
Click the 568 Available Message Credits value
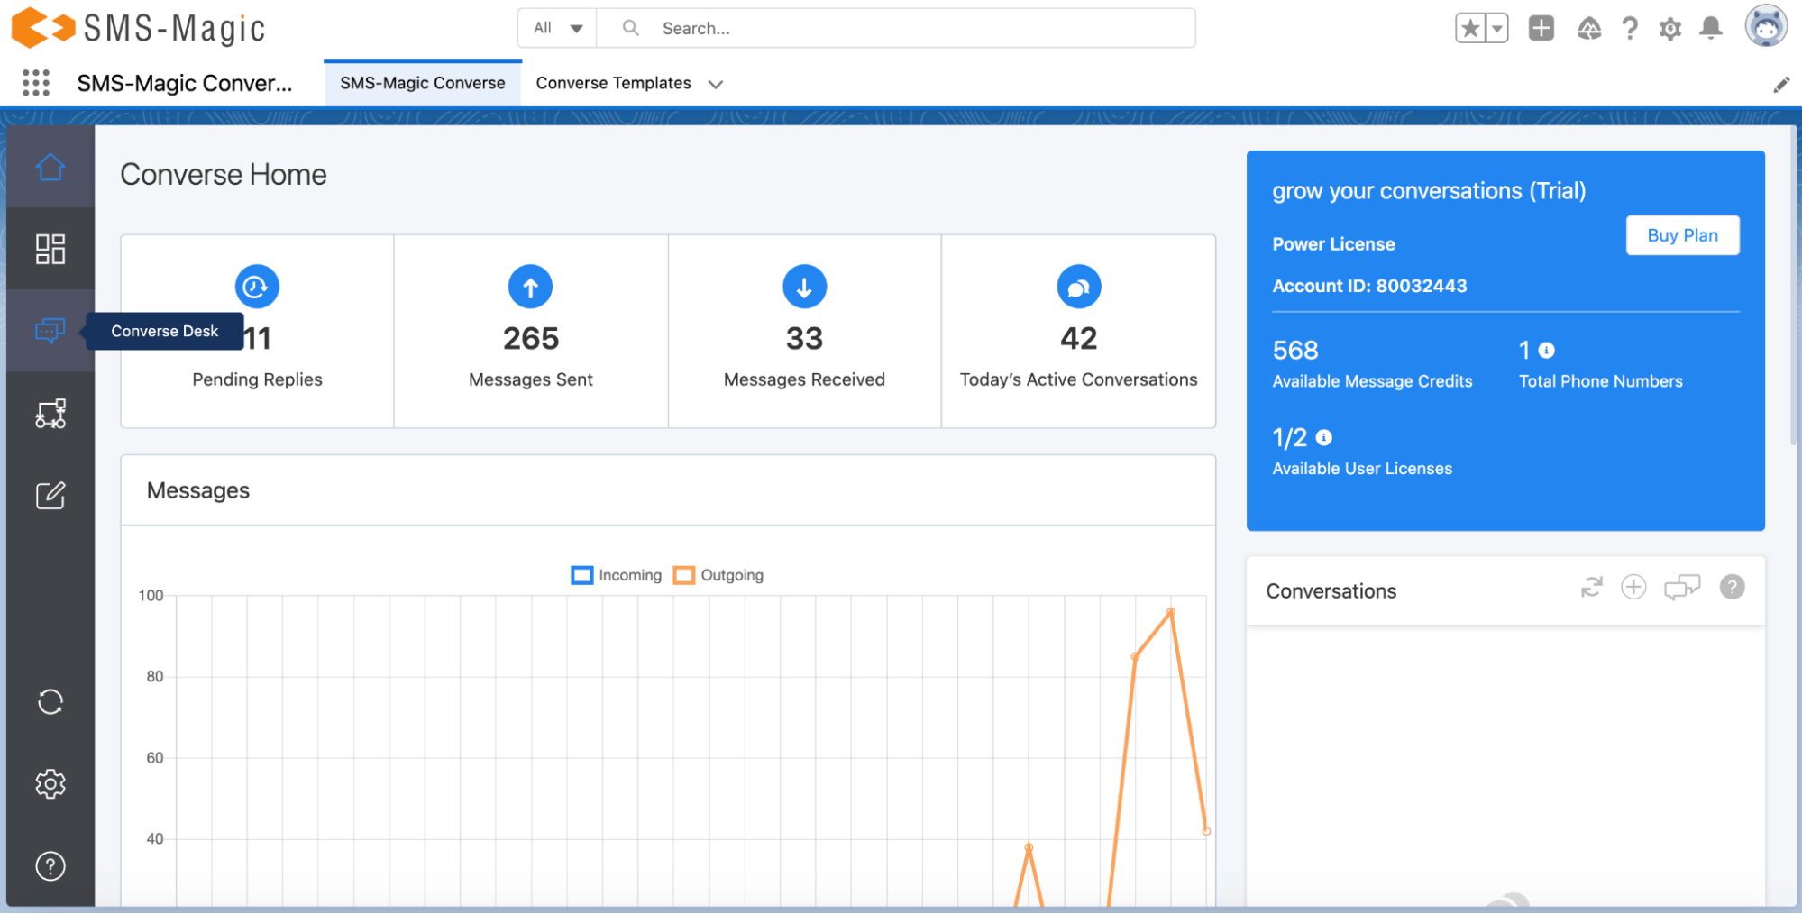tap(1295, 350)
